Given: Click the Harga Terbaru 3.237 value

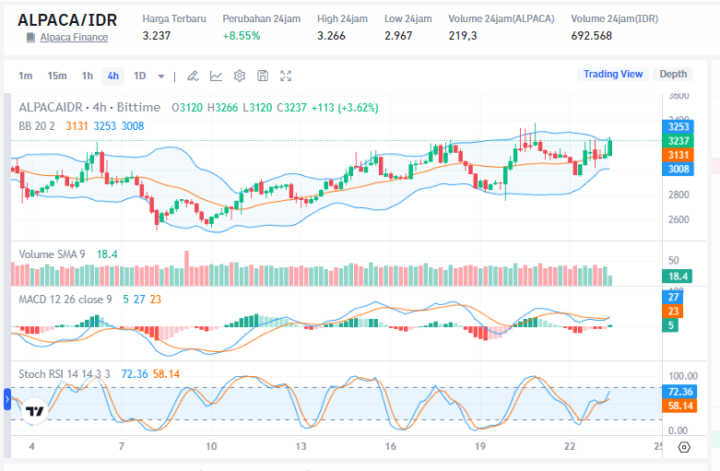Looking at the screenshot, I should pyautogui.click(x=157, y=36).
